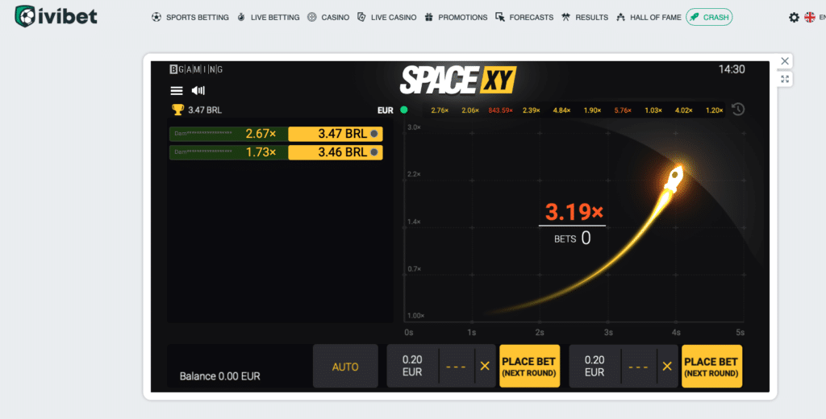Click history result 1.90×

tap(593, 110)
